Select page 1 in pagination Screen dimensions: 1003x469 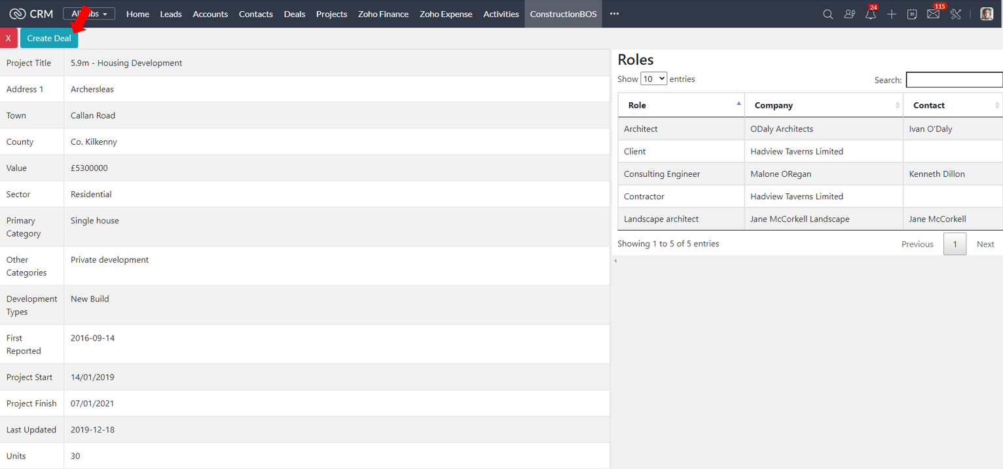coord(955,244)
